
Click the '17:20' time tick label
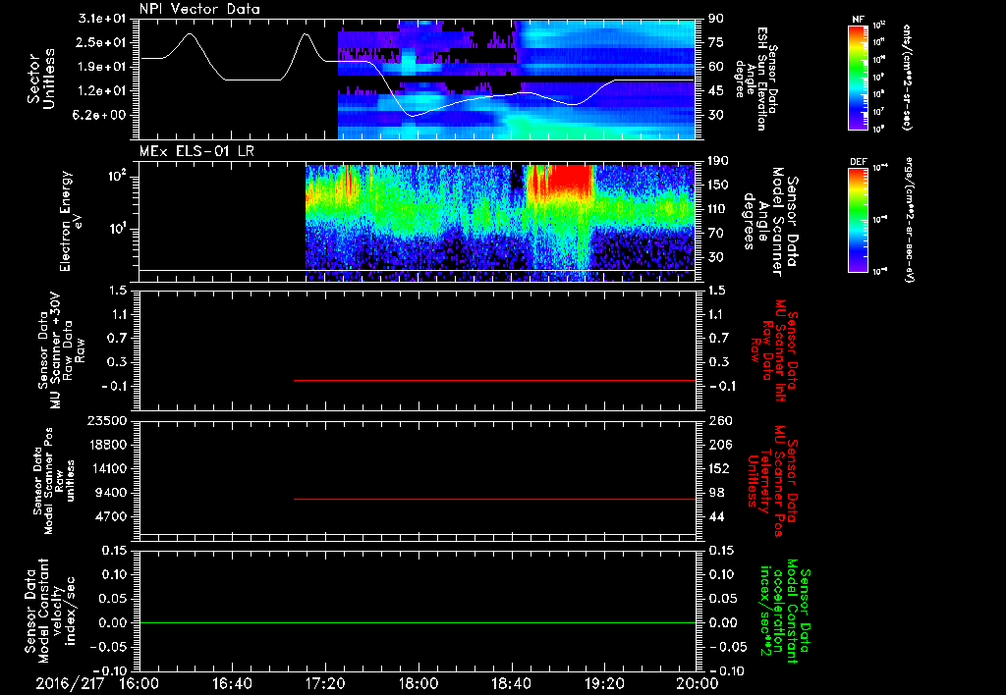[325, 683]
